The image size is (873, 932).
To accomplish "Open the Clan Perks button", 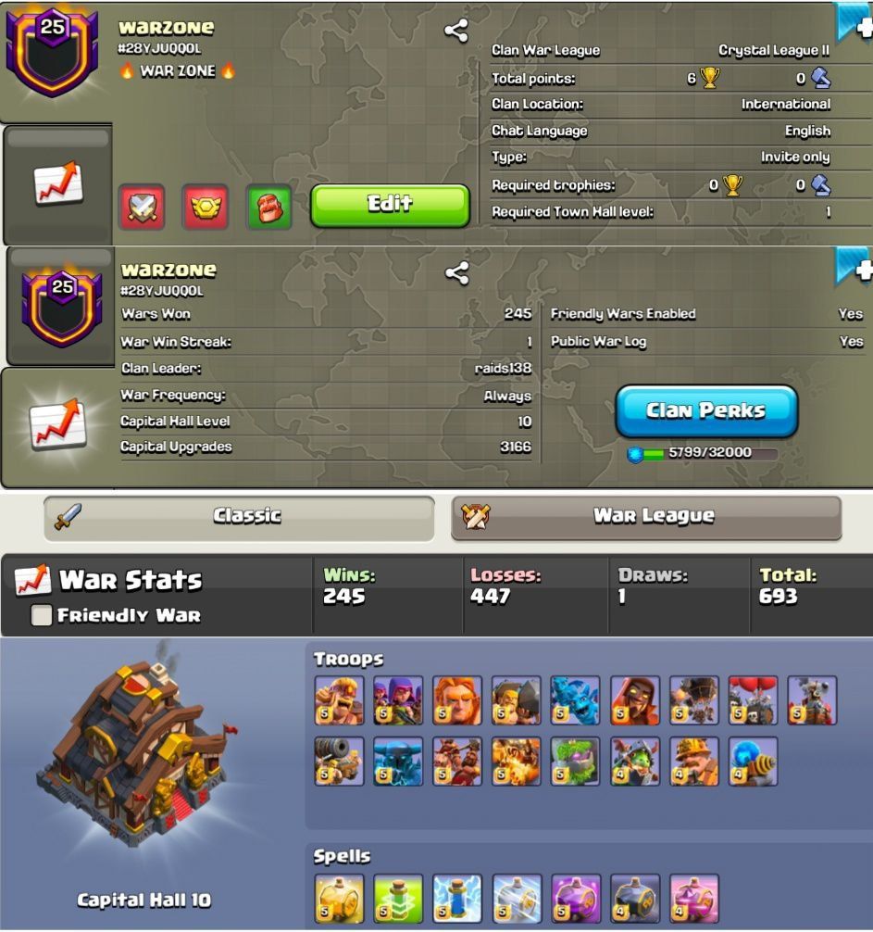I will point(706,410).
